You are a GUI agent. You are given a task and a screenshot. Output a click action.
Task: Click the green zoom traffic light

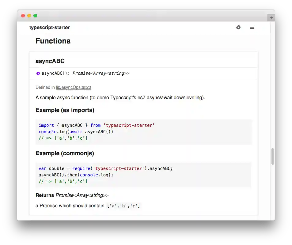click(x=35, y=15)
